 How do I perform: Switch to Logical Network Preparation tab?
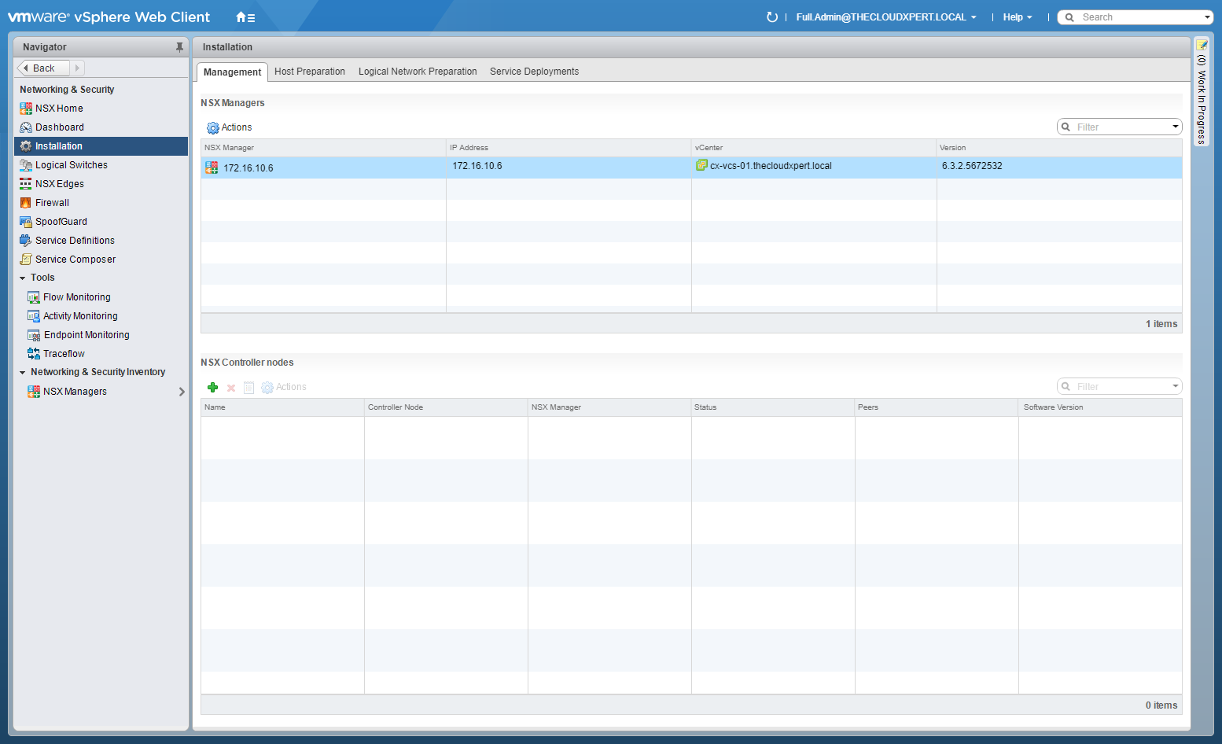point(418,72)
